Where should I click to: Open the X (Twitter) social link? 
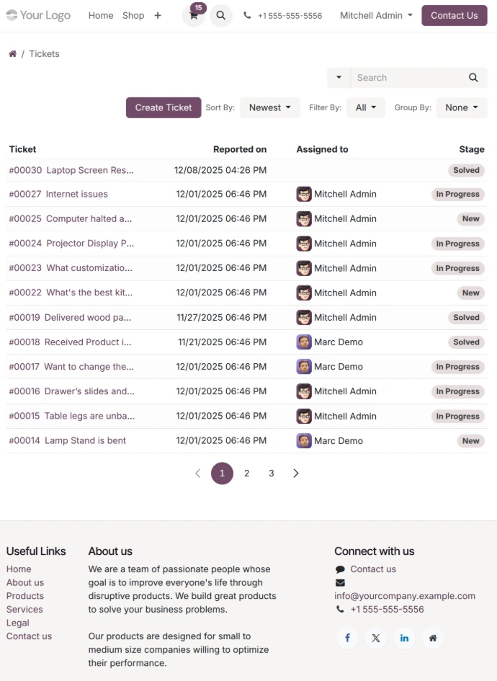(x=375, y=638)
